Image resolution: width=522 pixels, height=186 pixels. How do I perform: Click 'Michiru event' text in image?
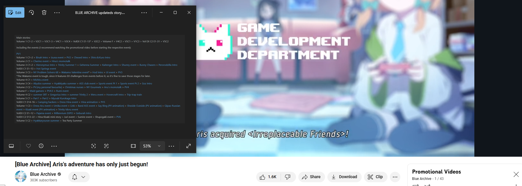point(41,80)
